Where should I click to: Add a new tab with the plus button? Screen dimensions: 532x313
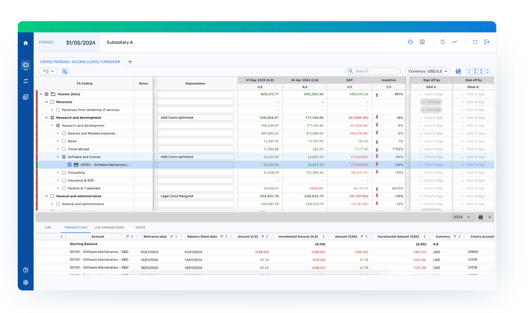coord(130,62)
